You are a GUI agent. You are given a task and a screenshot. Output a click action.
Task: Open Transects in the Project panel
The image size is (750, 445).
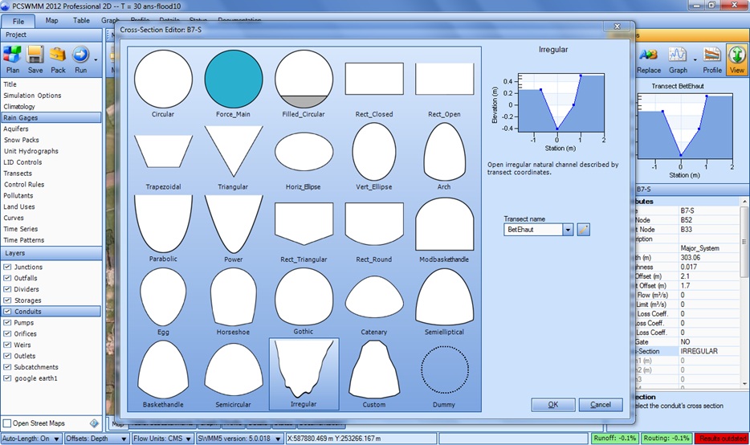(18, 174)
